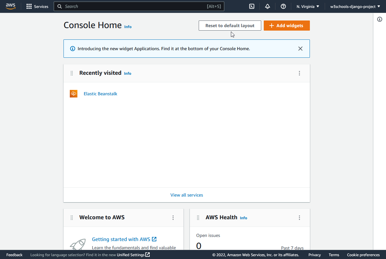Open the AWS Health widget options menu
The width and height of the screenshot is (386, 259).
pos(299,218)
